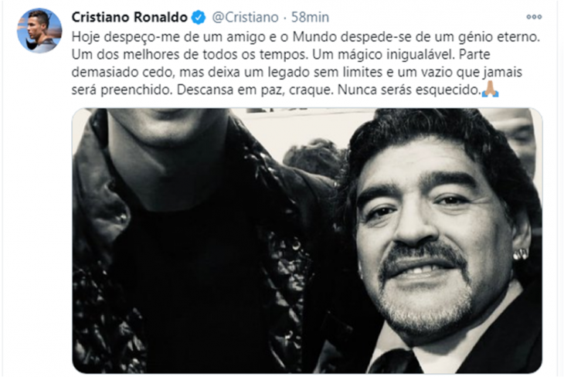
Task: Click the words "Descansa em paz, craque"
Action: click(255, 90)
